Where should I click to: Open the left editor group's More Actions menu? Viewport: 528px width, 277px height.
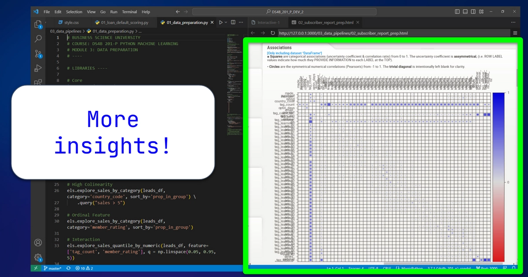pos(241,22)
